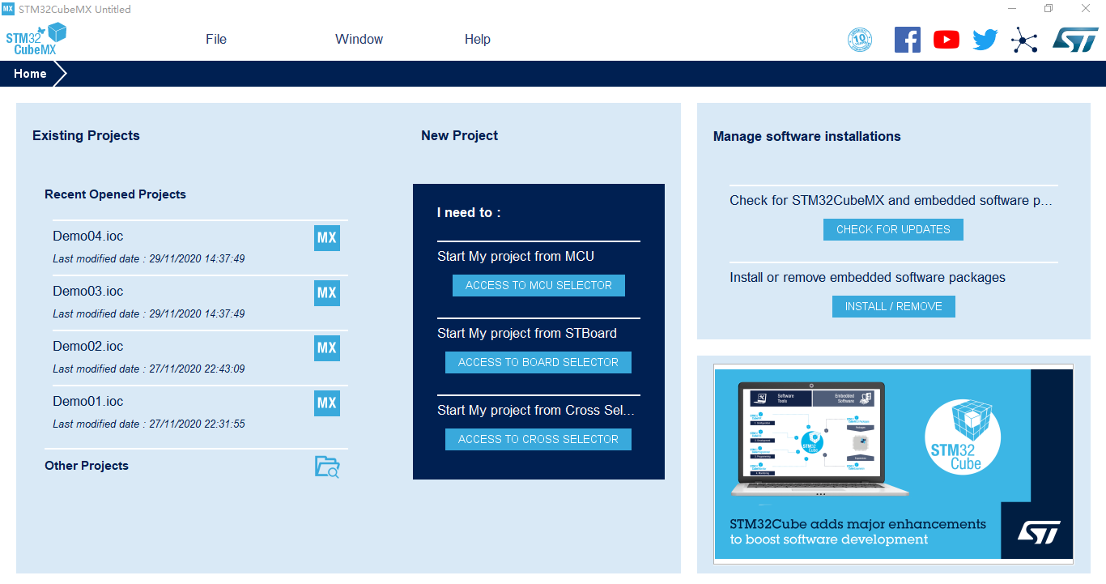
Task: Click ACCESS TO CROSS SELECTOR button
Action: [538, 439]
